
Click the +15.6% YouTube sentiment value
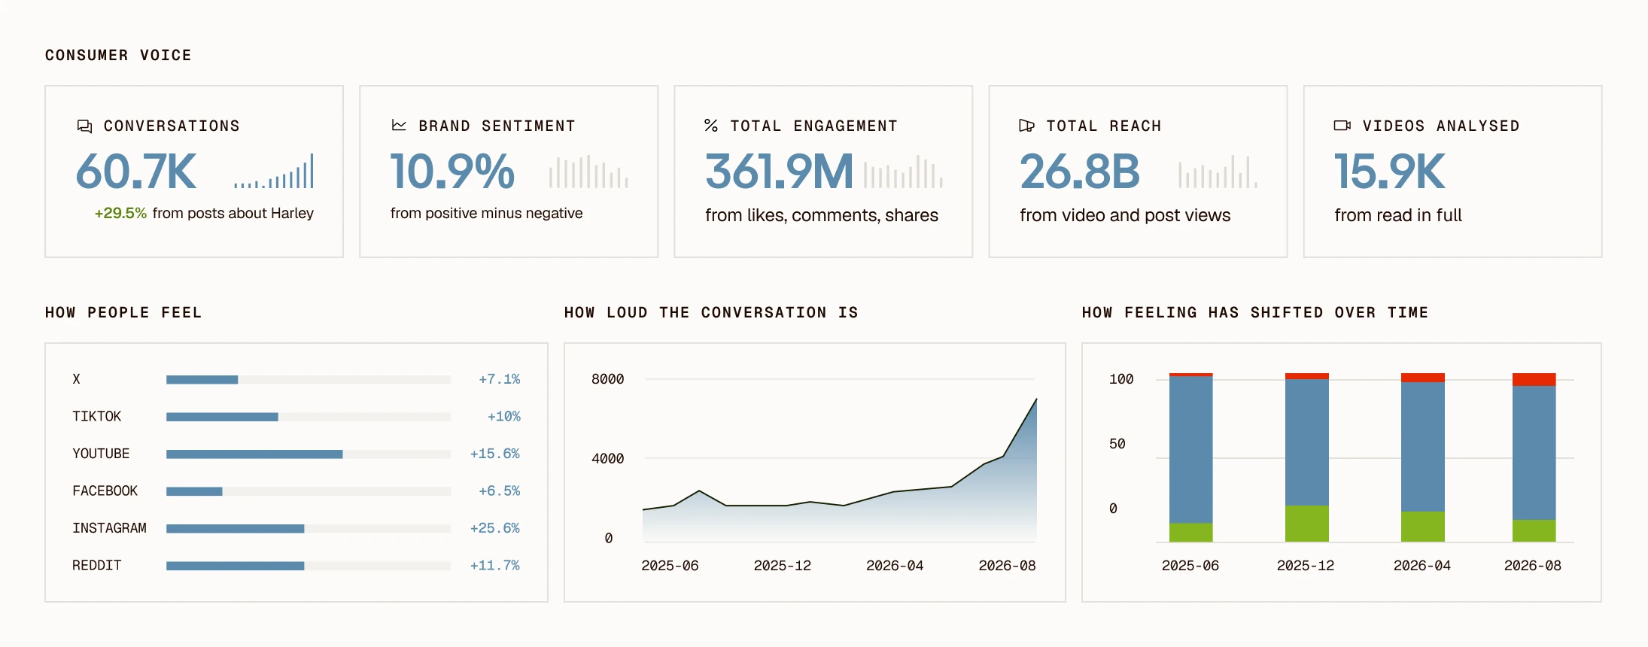point(495,454)
